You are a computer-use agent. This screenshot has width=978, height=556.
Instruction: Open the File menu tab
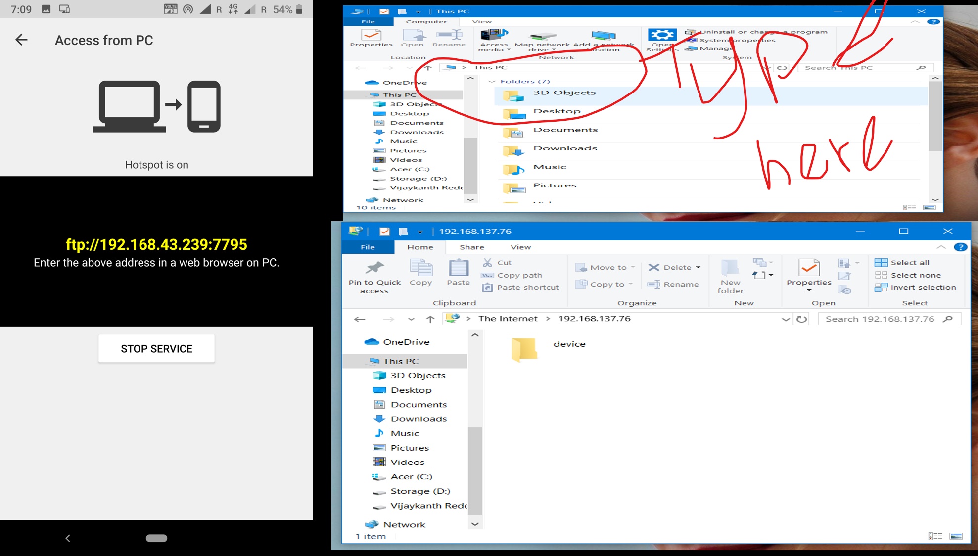click(x=368, y=247)
